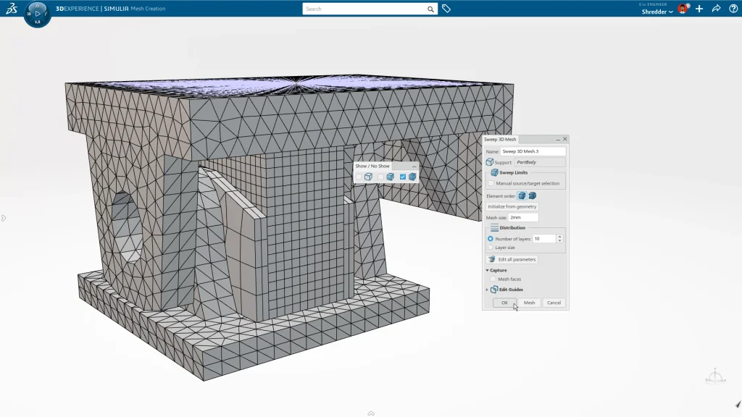This screenshot has height=417, width=742.
Task: Click the plus add icon in header
Action: pyautogui.click(x=699, y=9)
